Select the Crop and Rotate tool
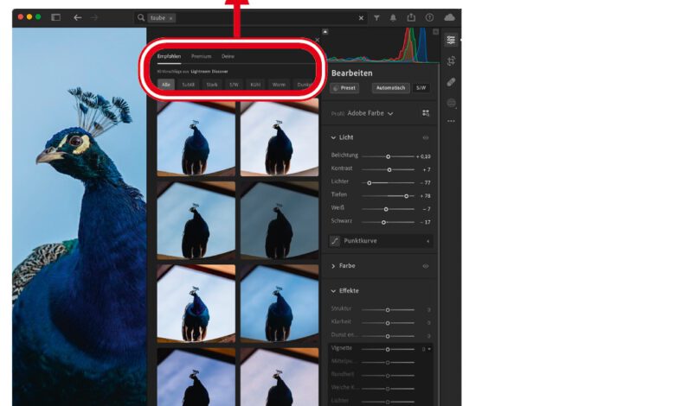This screenshot has height=406, width=675. click(451, 60)
